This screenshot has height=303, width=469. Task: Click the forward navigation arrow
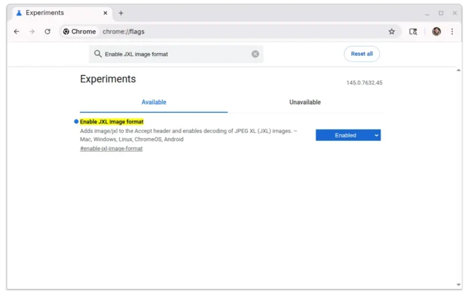[x=31, y=32]
